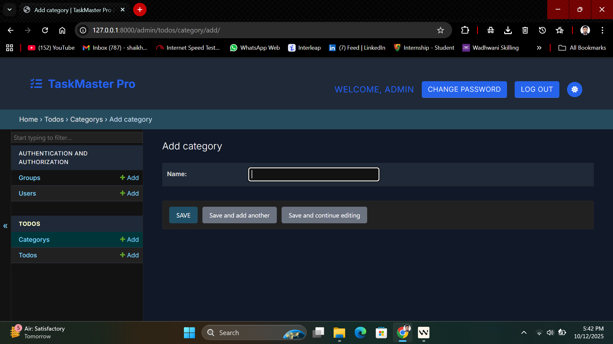Expand hidden bookmarks with double arrow
The height and width of the screenshot is (344, 613).
coord(539,48)
